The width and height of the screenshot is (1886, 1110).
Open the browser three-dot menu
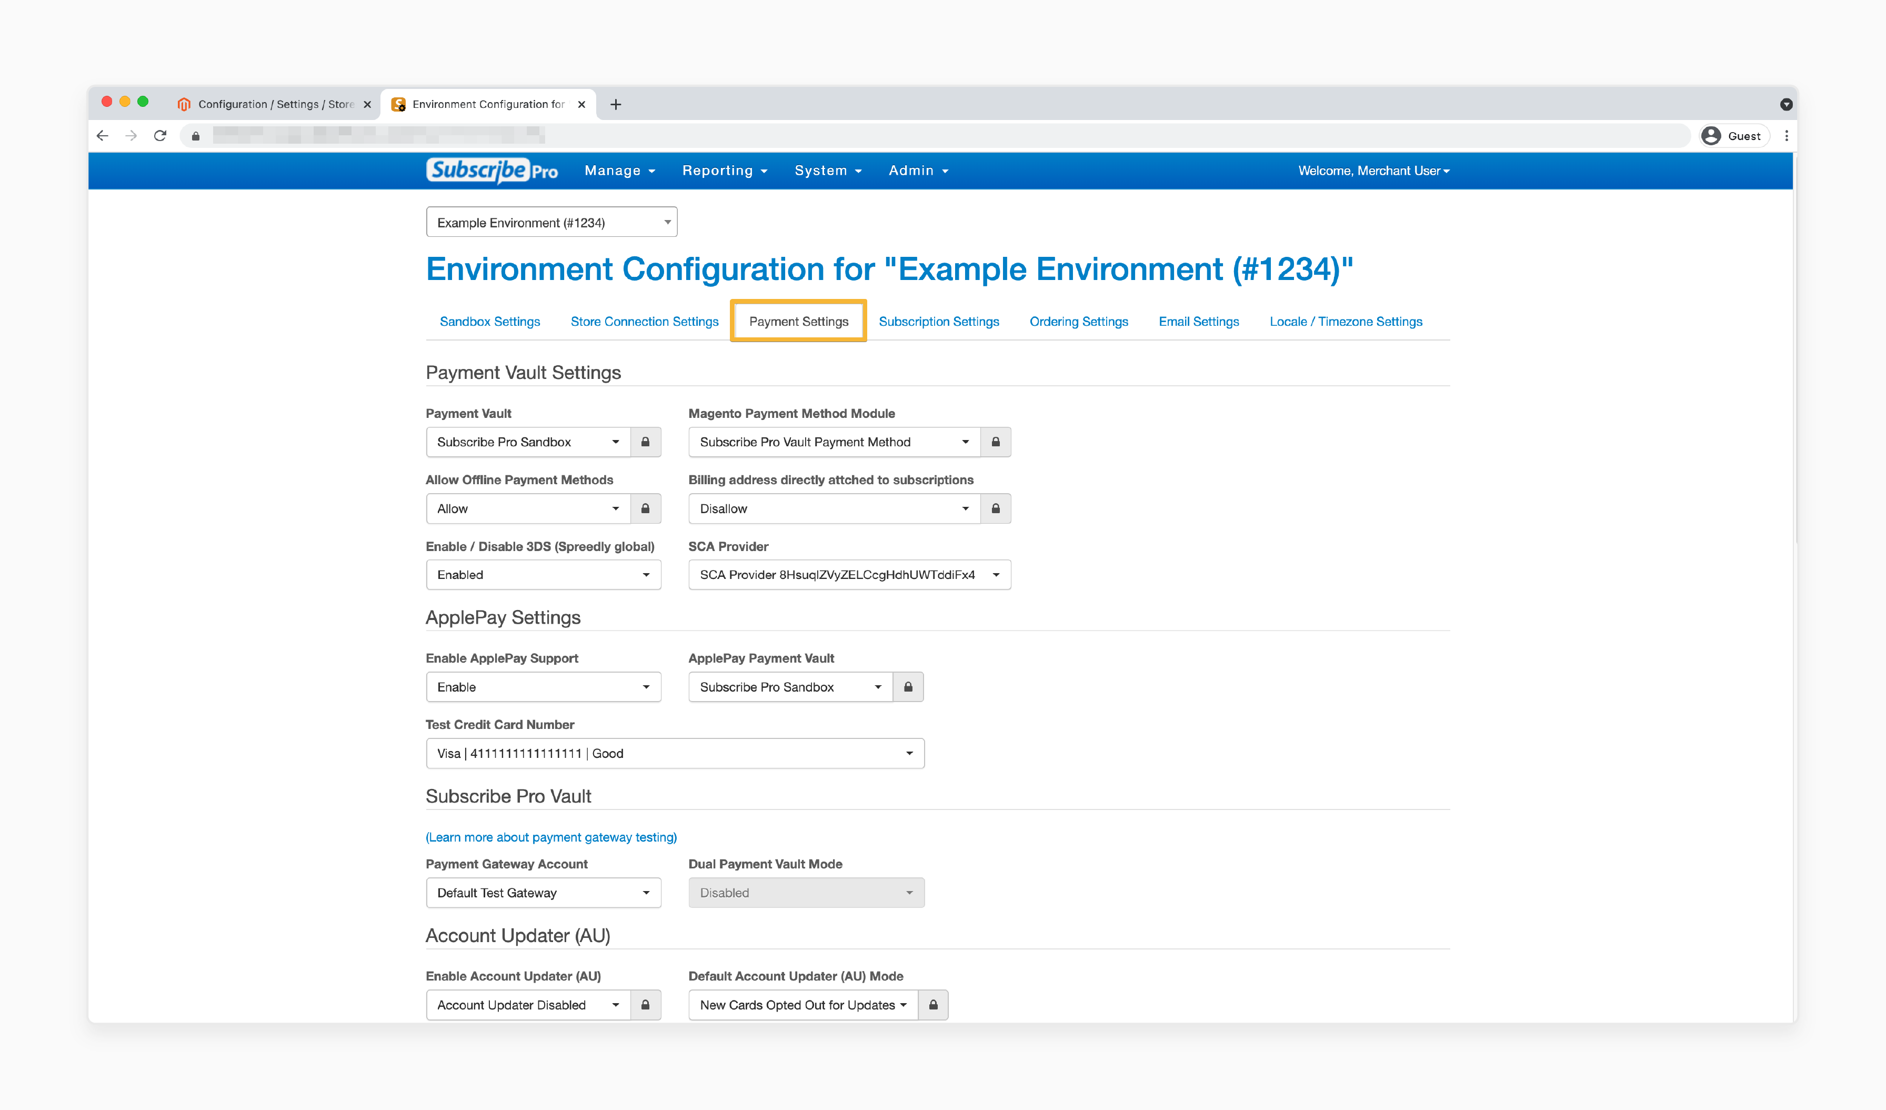1787,135
